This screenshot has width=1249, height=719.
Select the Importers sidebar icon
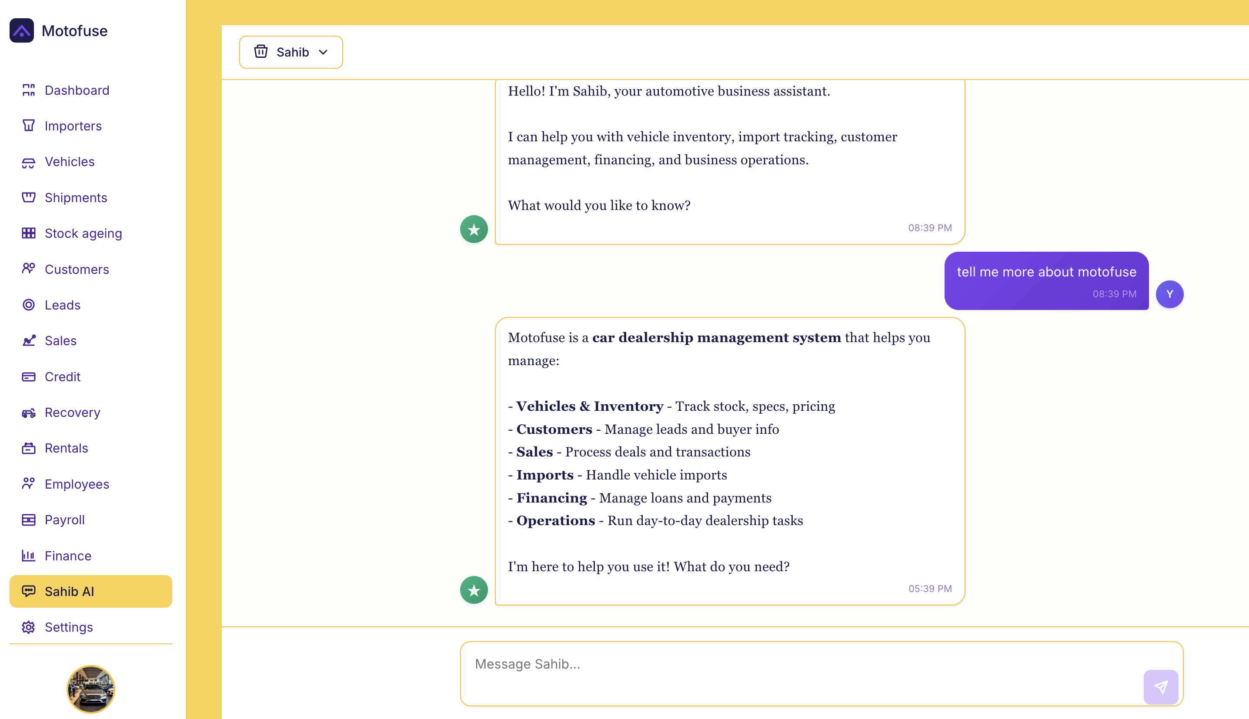coord(29,126)
